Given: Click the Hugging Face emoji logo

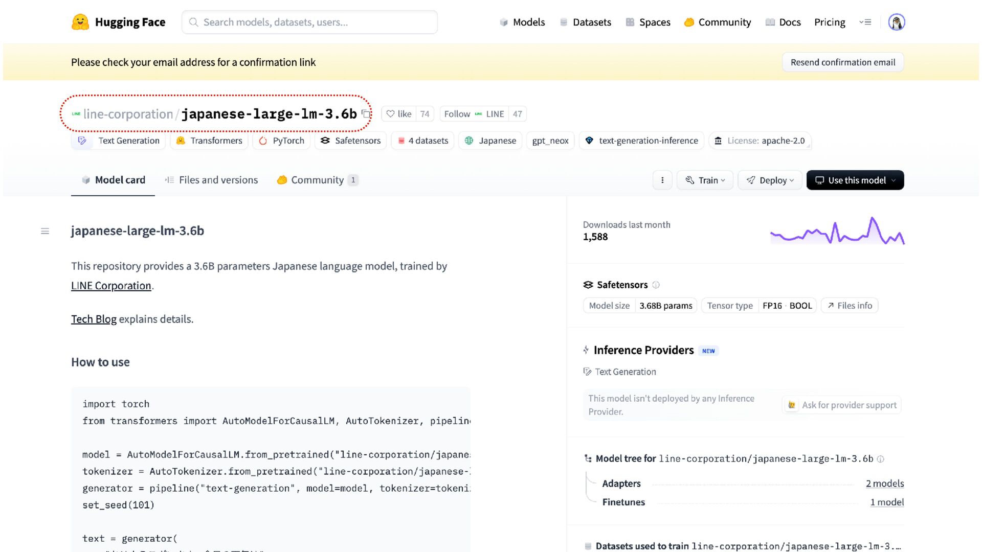Looking at the screenshot, I should (80, 22).
